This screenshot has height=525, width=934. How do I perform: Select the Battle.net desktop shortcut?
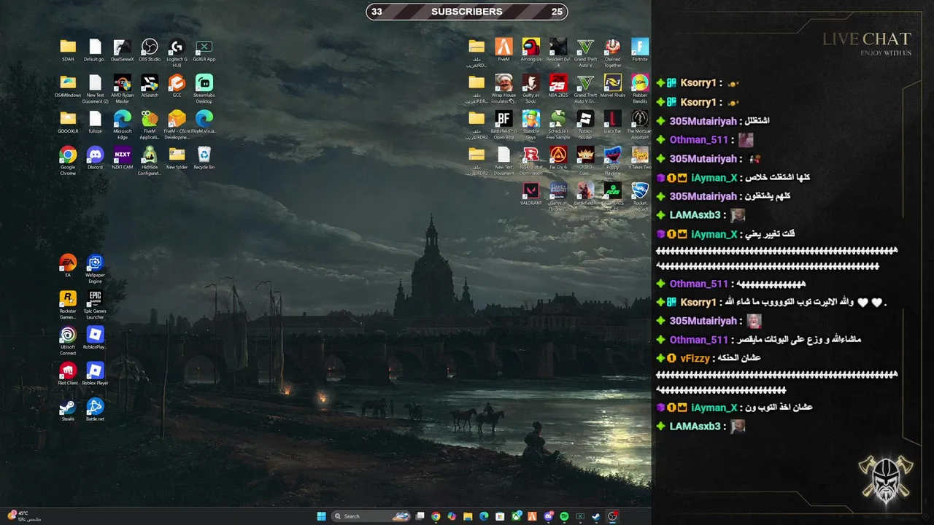point(95,409)
